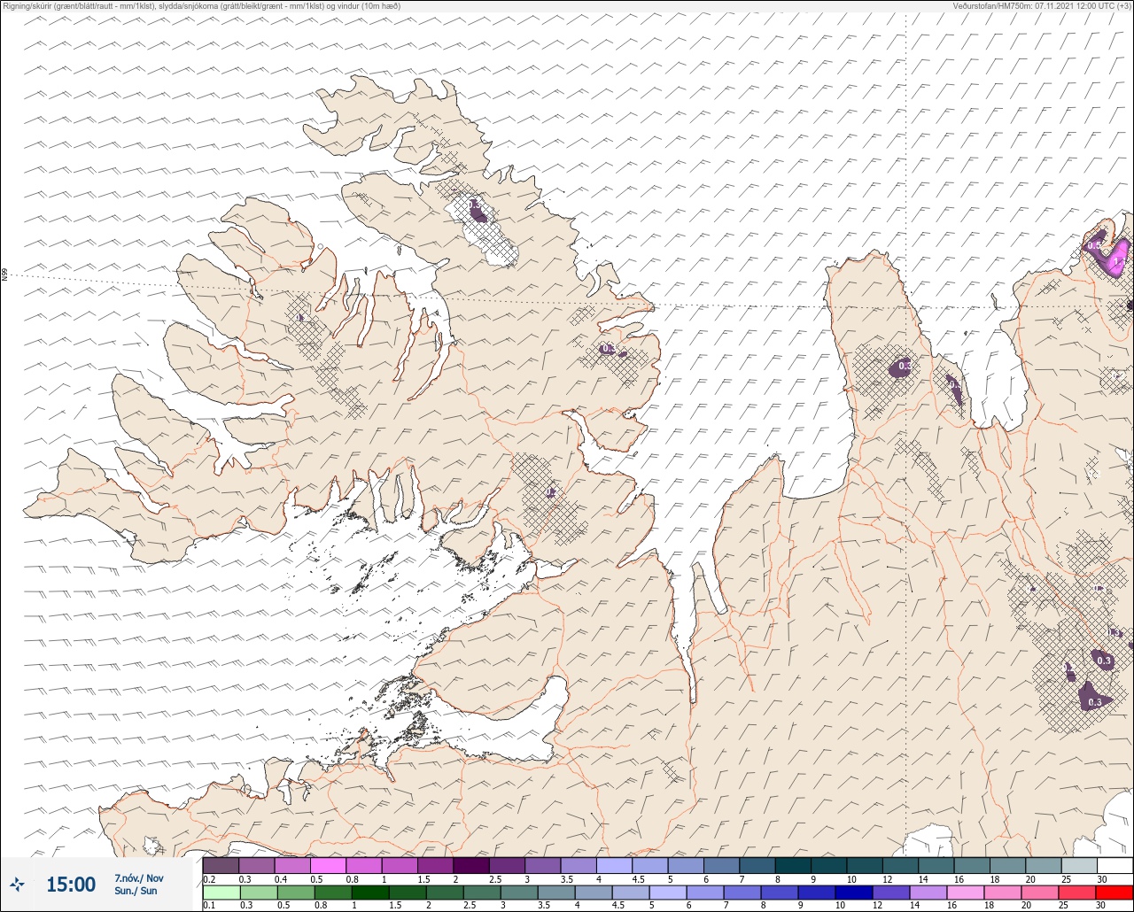This screenshot has height=912, width=1134.
Task: Click the four-point star icon beside 15:00
Action: pyautogui.click(x=17, y=884)
